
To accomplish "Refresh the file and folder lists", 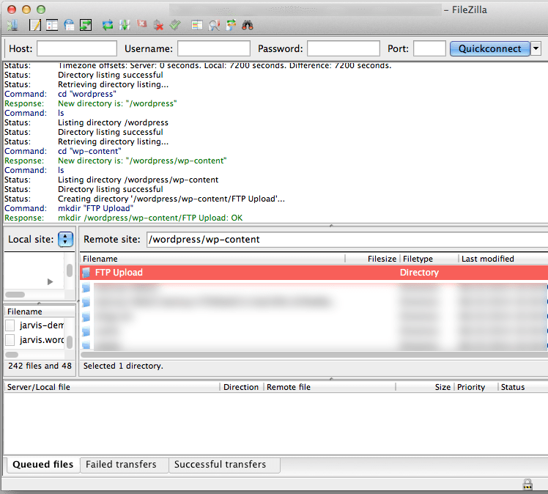I will 108,25.
